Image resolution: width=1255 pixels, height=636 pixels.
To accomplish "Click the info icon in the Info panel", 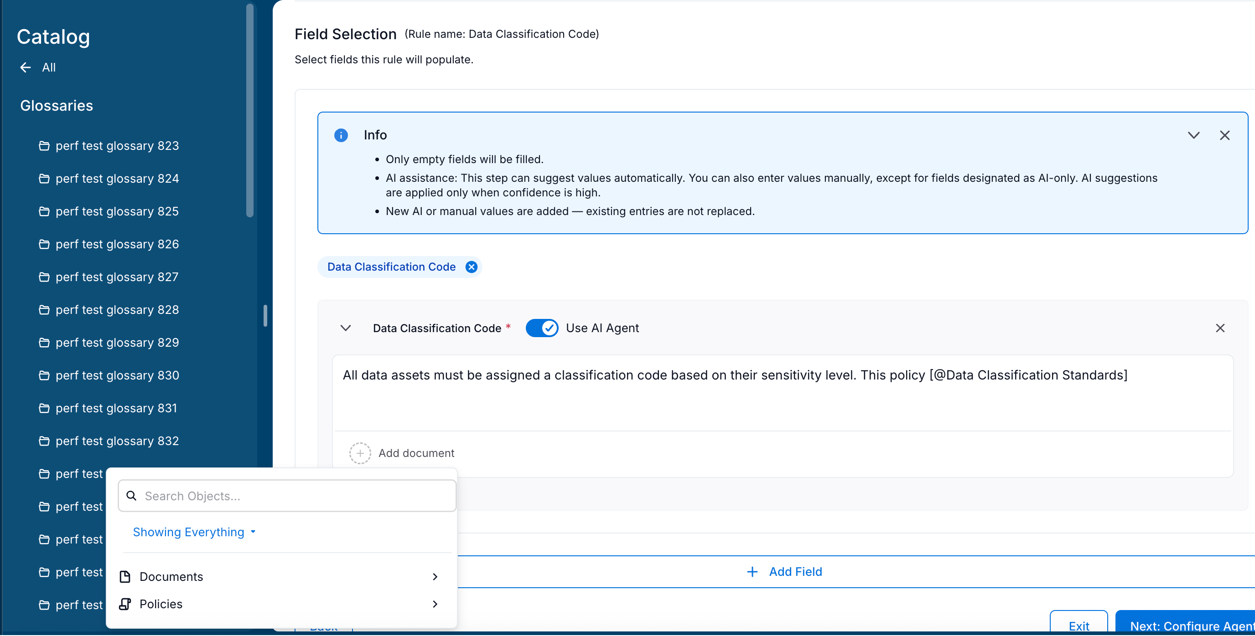I will point(341,135).
